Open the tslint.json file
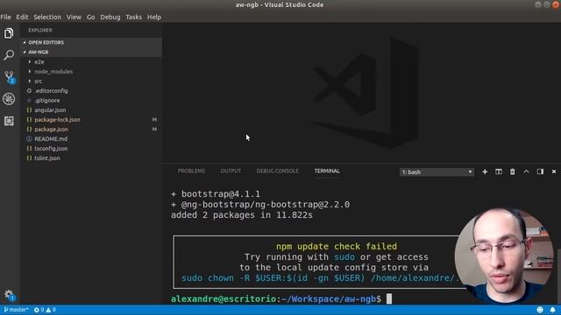 [91, 158]
